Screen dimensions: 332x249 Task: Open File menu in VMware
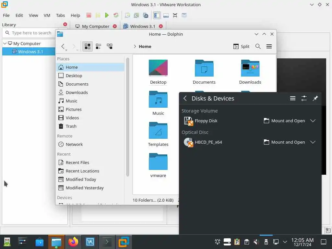(6, 15)
